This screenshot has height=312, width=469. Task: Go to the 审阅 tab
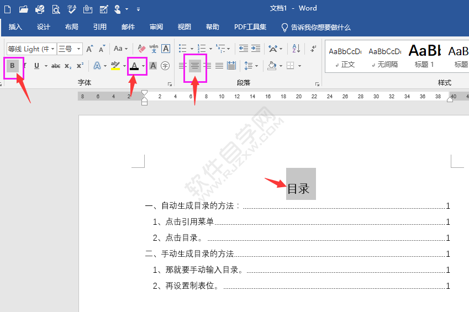pos(156,27)
